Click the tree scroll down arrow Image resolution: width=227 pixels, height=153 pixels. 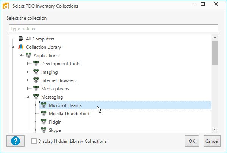click(215, 130)
